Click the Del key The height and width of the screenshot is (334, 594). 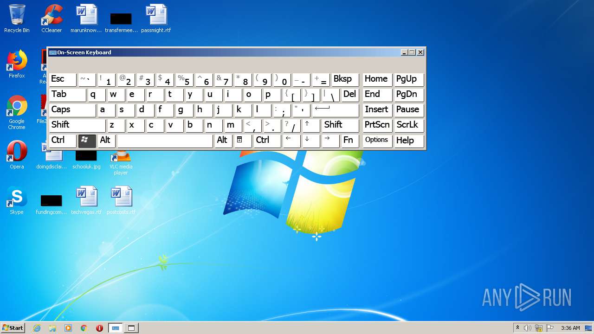pyautogui.click(x=350, y=95)
